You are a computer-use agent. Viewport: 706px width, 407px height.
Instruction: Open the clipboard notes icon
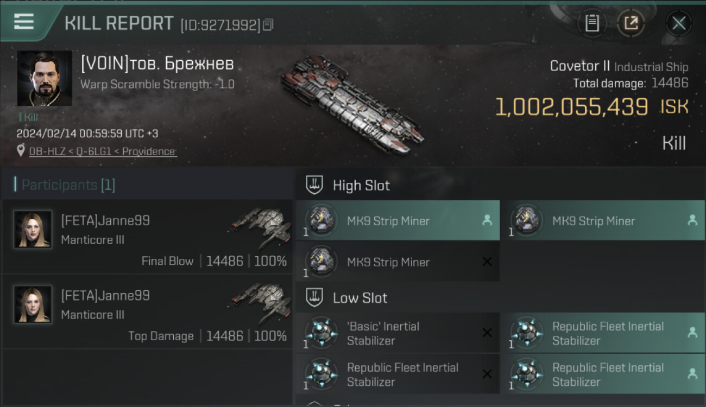click(592, 23)
